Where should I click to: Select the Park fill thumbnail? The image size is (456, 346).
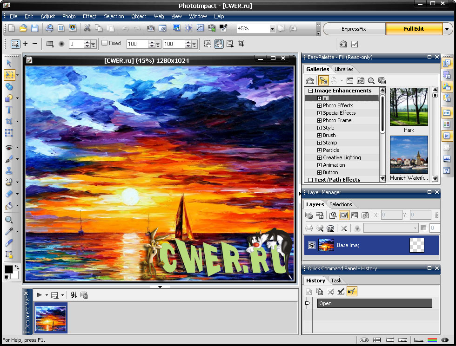click(409, 107)
